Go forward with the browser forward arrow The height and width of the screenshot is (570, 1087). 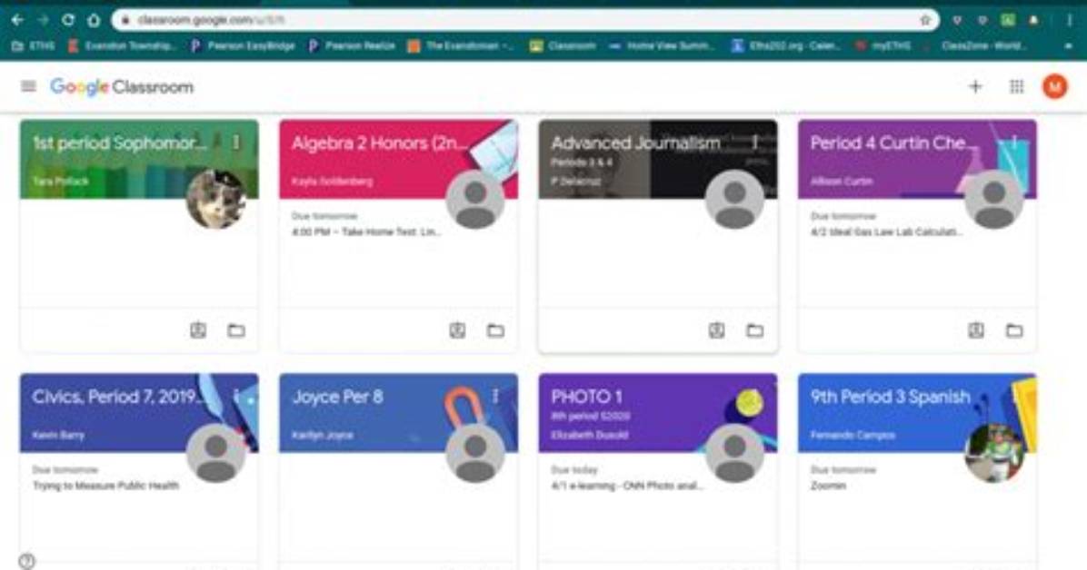[x=43, y=20]
